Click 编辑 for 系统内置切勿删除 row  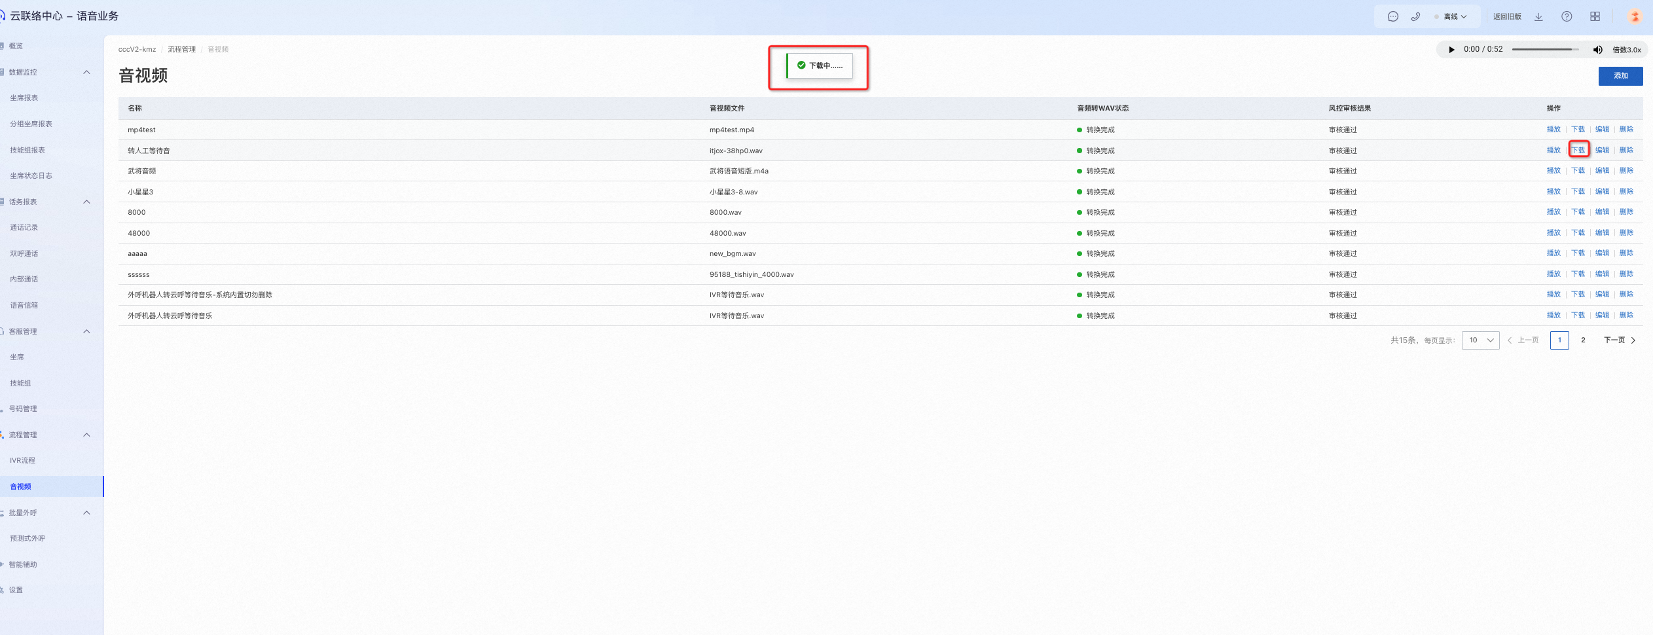point(1602,295)
